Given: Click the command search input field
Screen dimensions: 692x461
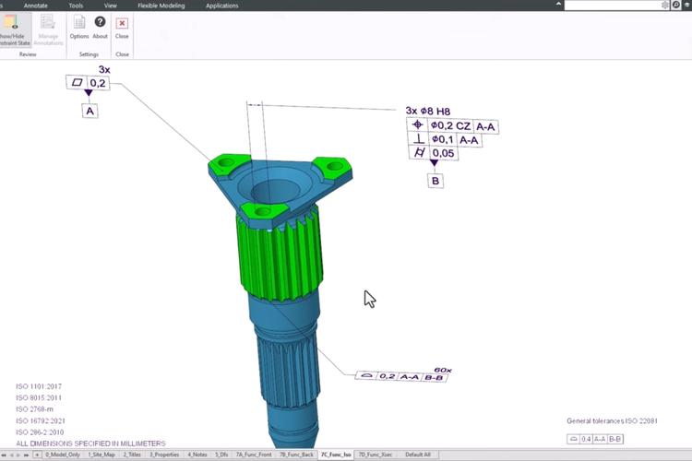Looking at the screenshot, I should (611, 6).
